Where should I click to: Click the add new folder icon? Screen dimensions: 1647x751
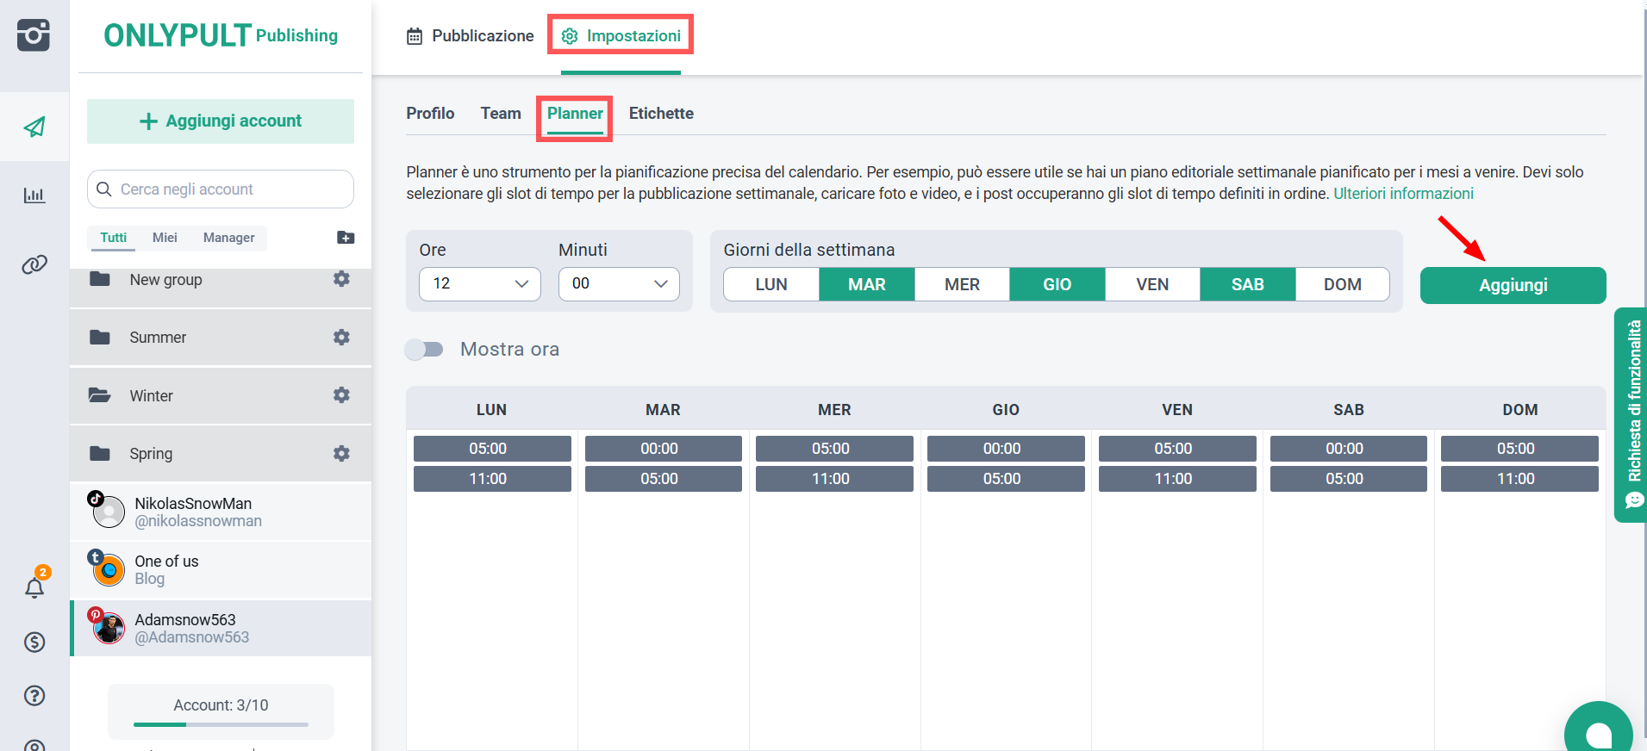346,238
